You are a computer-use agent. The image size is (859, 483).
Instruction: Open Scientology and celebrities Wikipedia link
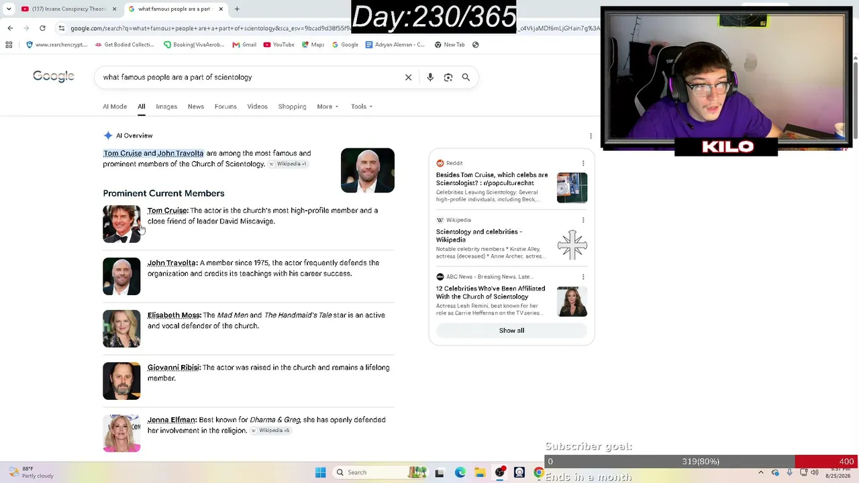(479, 235)
